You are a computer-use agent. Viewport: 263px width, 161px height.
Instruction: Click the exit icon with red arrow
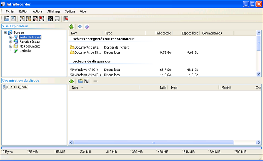click(66, 18)
